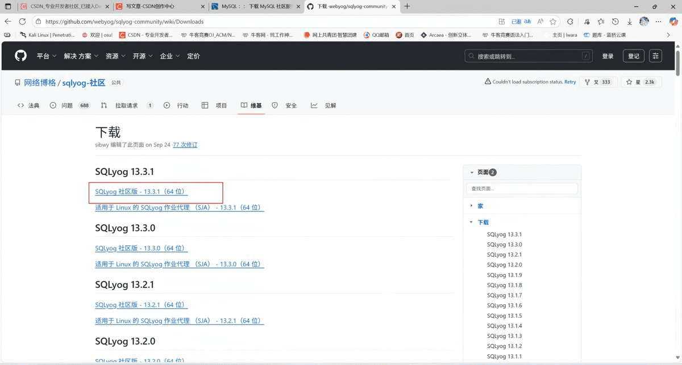Reload the page with the refresh icon

coord(22,22)
